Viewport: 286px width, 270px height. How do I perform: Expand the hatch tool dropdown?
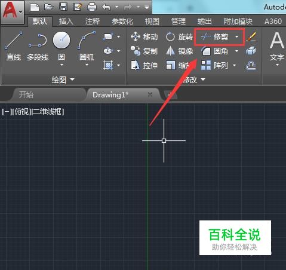119,65
